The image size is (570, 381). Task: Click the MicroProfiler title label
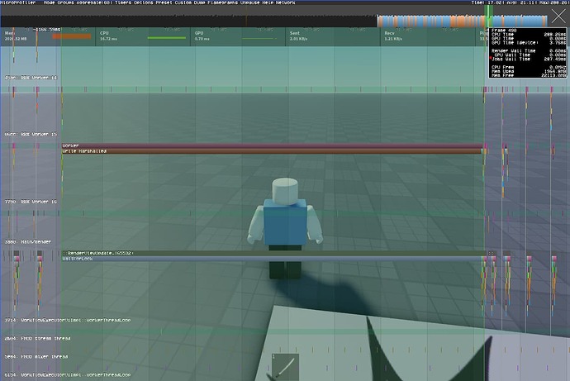[x=18, y=2]
